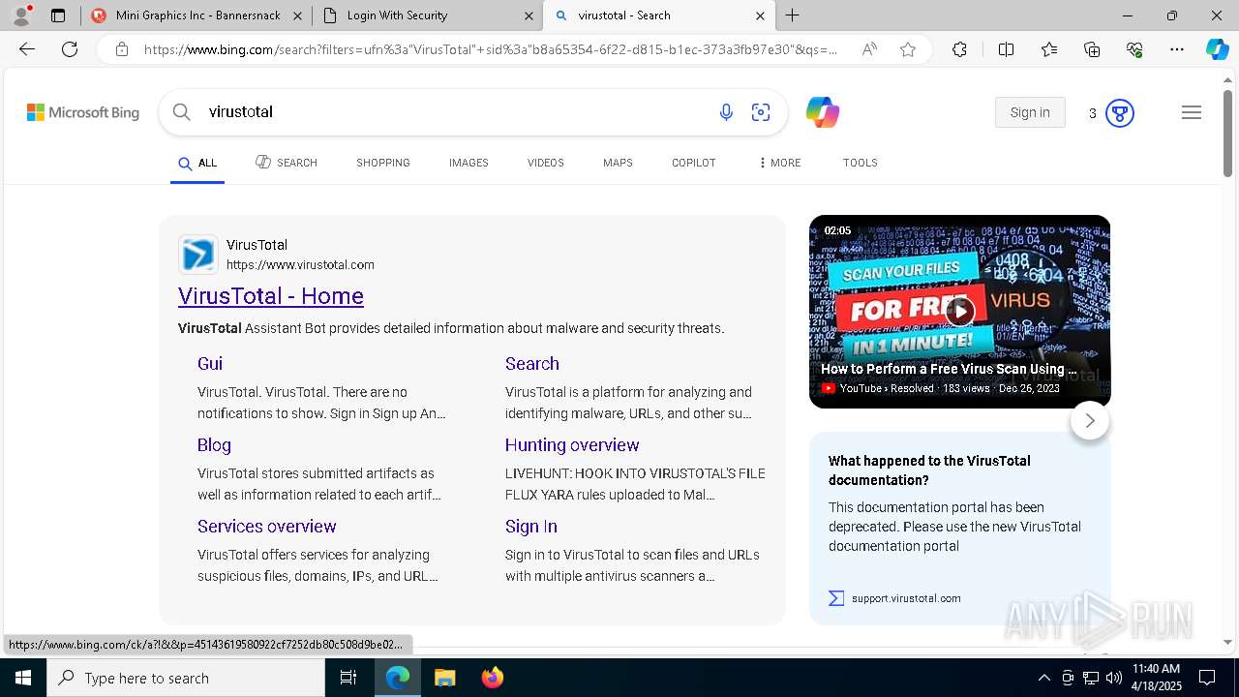Switch to the Mini Graphics Inc - Bannersnack tab
The image size is (1239, 697).
(196, 15)
